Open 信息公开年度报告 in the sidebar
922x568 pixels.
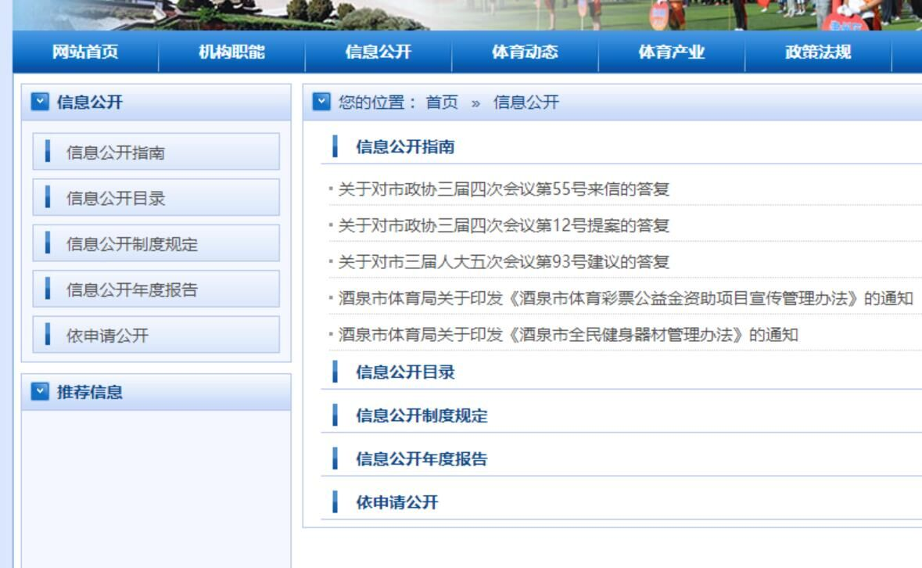pyautogui.click(x=156, y=289)
